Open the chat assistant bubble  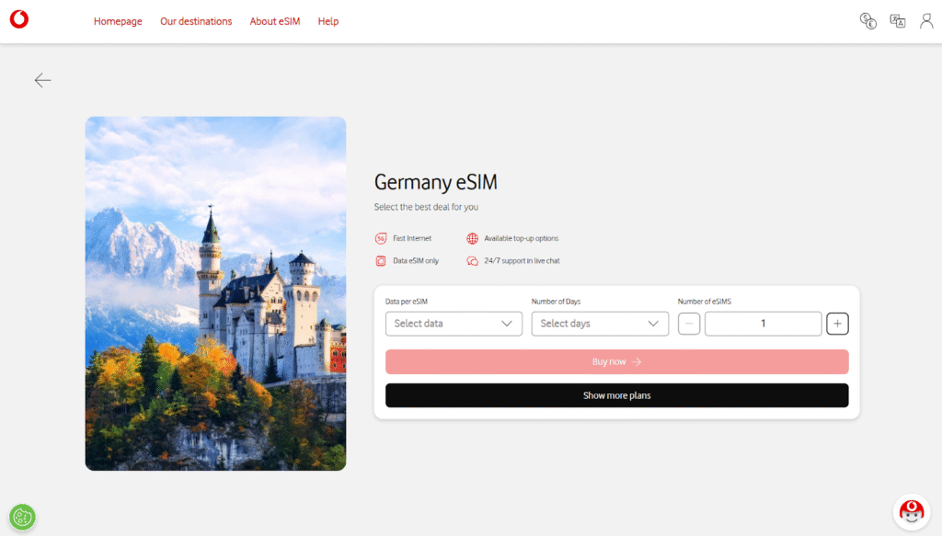coord(911,512)
